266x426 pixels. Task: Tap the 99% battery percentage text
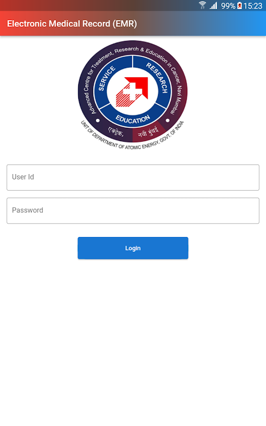228,6
